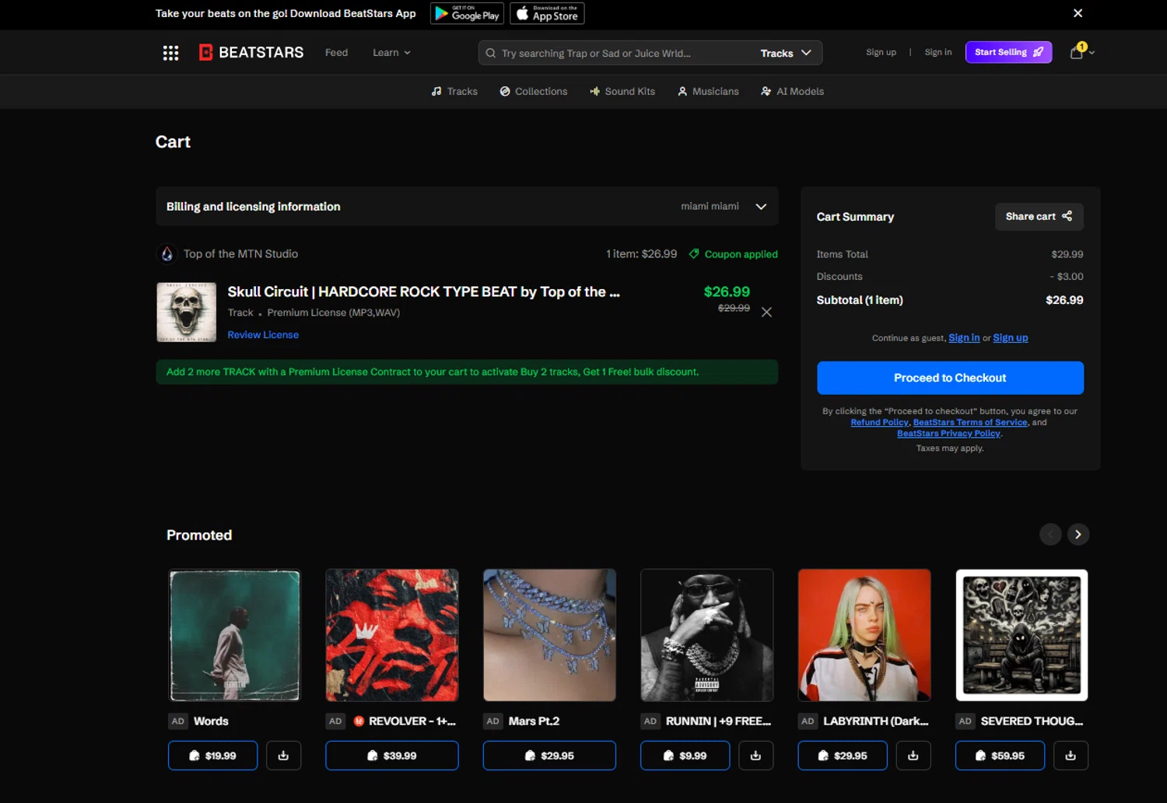
Task: Open Words promoted cover art
Action: click(235, 635)
